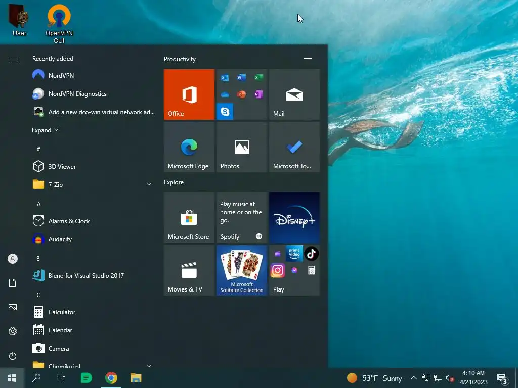The image size is (518, 388).
Task: Open File Explorer from taskbar
Action: click(x=136, y=378)
